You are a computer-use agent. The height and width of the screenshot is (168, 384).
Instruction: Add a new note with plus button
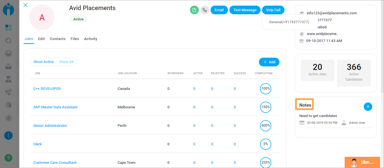click(x=368, y=107)
